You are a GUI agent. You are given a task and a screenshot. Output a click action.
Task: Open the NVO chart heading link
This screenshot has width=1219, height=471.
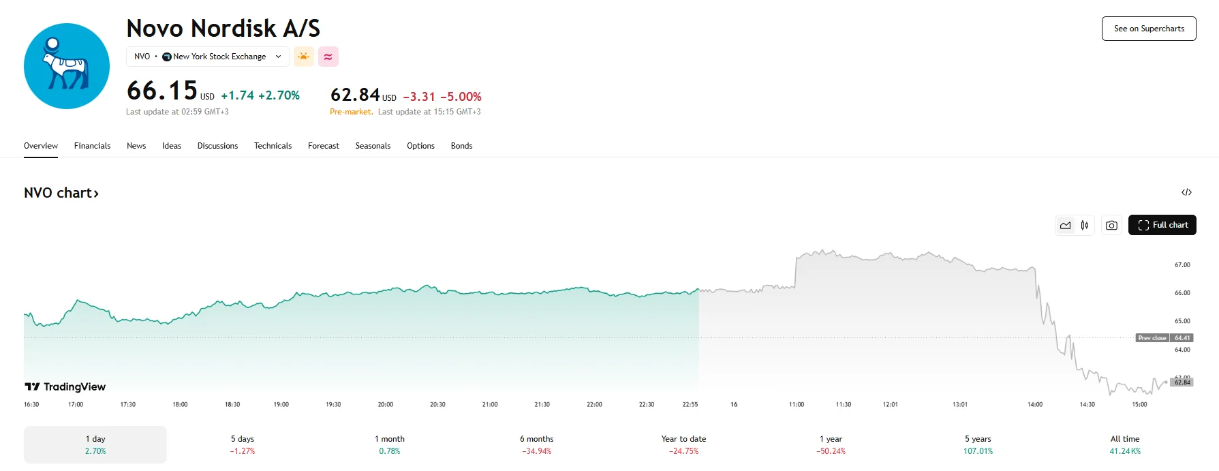pos(61,193)
